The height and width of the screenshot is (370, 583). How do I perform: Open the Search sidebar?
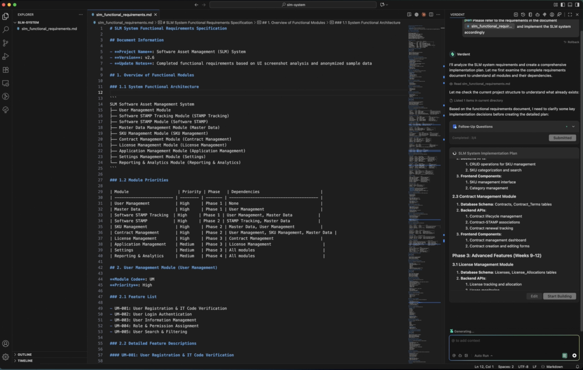pos(5,29)
